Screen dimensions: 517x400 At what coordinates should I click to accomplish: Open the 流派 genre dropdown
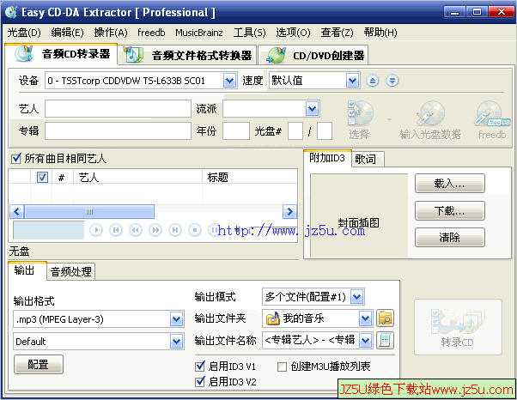(312, 109)
